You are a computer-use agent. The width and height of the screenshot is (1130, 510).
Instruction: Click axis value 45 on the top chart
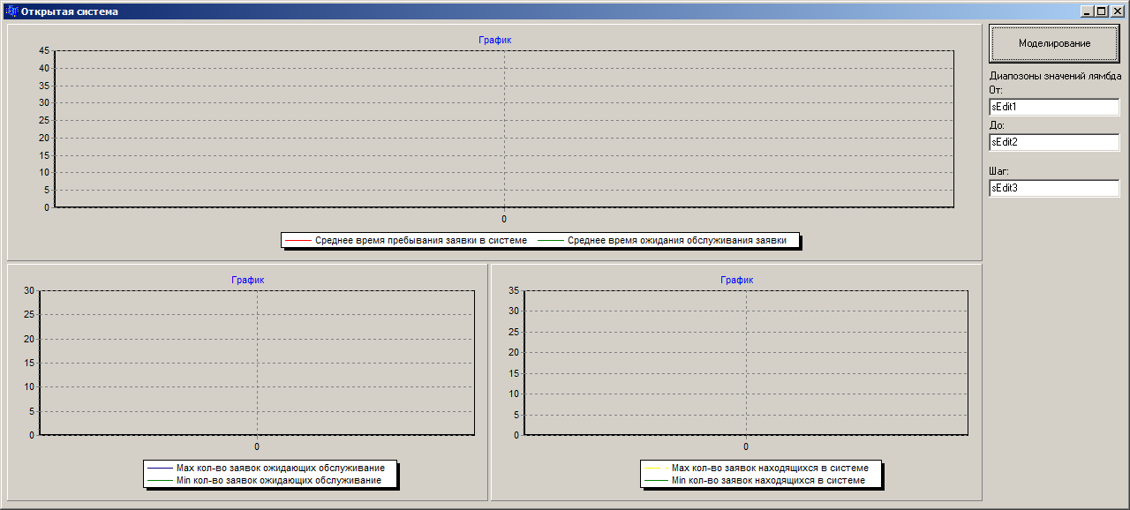(x=44, y=50)
